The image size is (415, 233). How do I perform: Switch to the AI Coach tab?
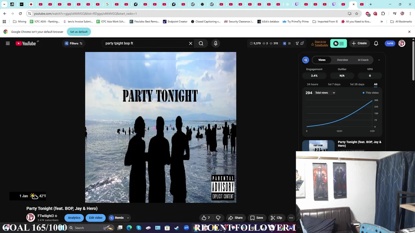coord(363,60)
